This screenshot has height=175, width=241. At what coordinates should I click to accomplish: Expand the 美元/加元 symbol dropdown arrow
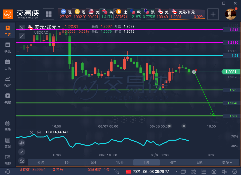[59, 27]
